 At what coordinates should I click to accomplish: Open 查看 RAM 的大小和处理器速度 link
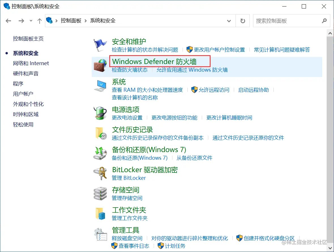click(x=147, y=90)
